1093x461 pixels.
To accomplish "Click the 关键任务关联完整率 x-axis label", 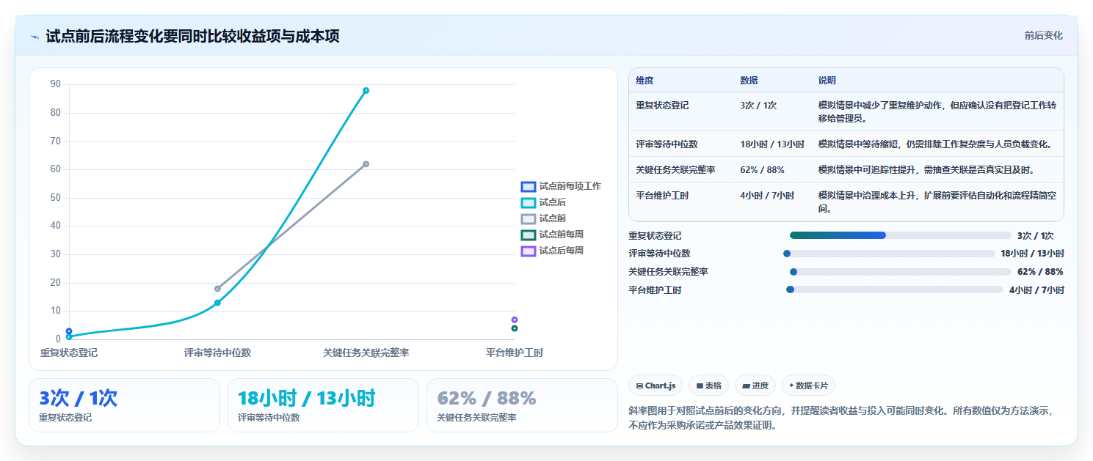I will tap(366, 353).
